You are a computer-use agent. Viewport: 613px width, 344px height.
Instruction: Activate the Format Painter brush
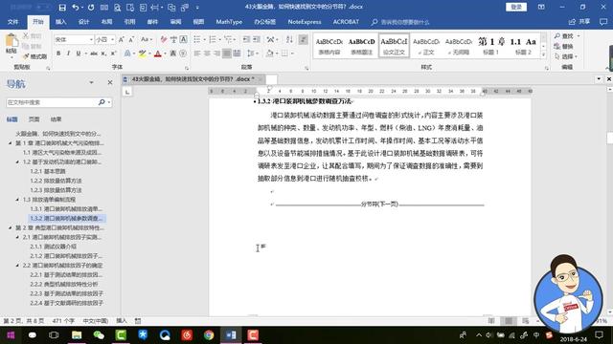(35, 56)
